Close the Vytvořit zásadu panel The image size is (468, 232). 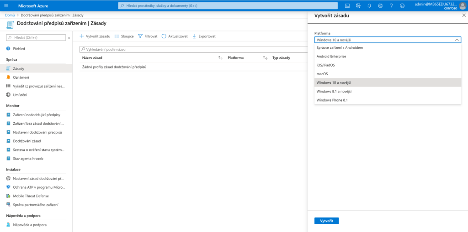tap(463, 15)
